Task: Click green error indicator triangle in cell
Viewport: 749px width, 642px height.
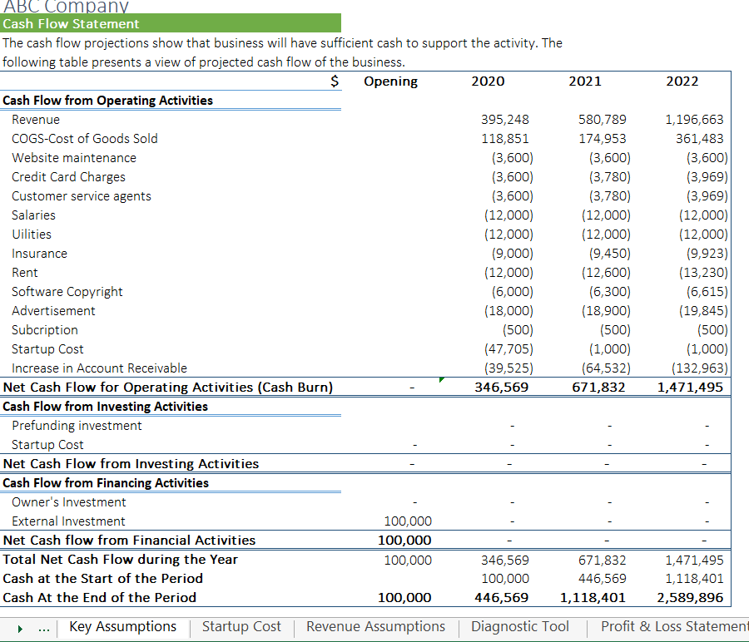Action: 441,379
